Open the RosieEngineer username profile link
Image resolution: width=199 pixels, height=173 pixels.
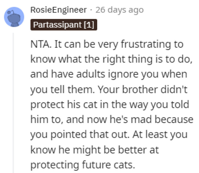tap(59, 10)
